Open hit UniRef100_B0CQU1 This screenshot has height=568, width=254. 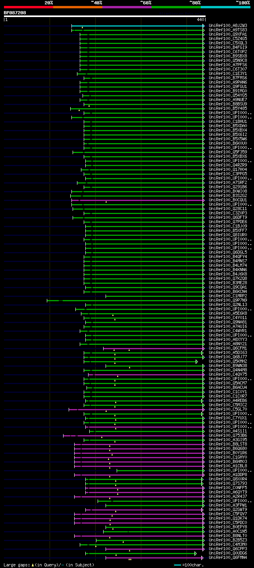(x=228, y=200)
